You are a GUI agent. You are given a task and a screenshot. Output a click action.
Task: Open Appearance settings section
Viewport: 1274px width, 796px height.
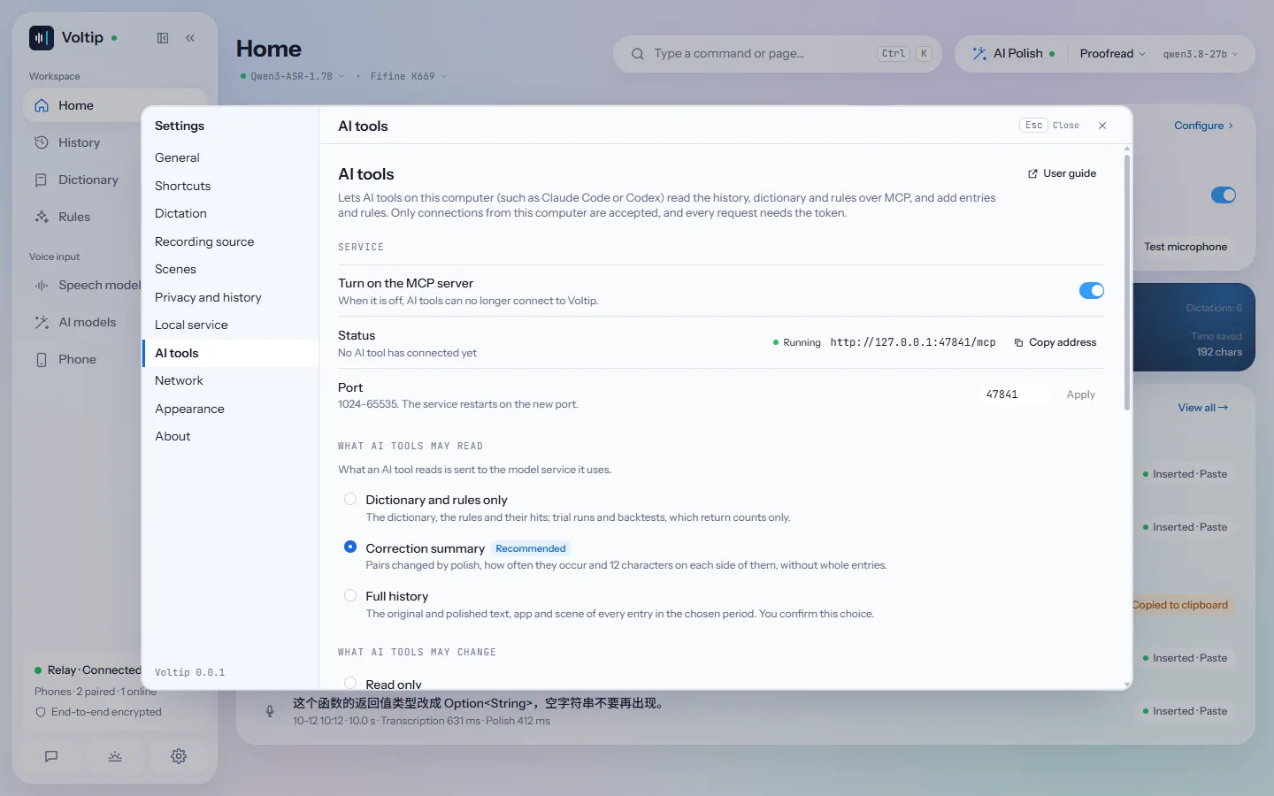coord(230,409)
